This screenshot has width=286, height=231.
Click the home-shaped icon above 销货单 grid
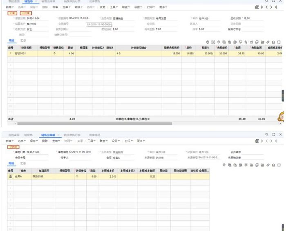click(x=273, y=42)
